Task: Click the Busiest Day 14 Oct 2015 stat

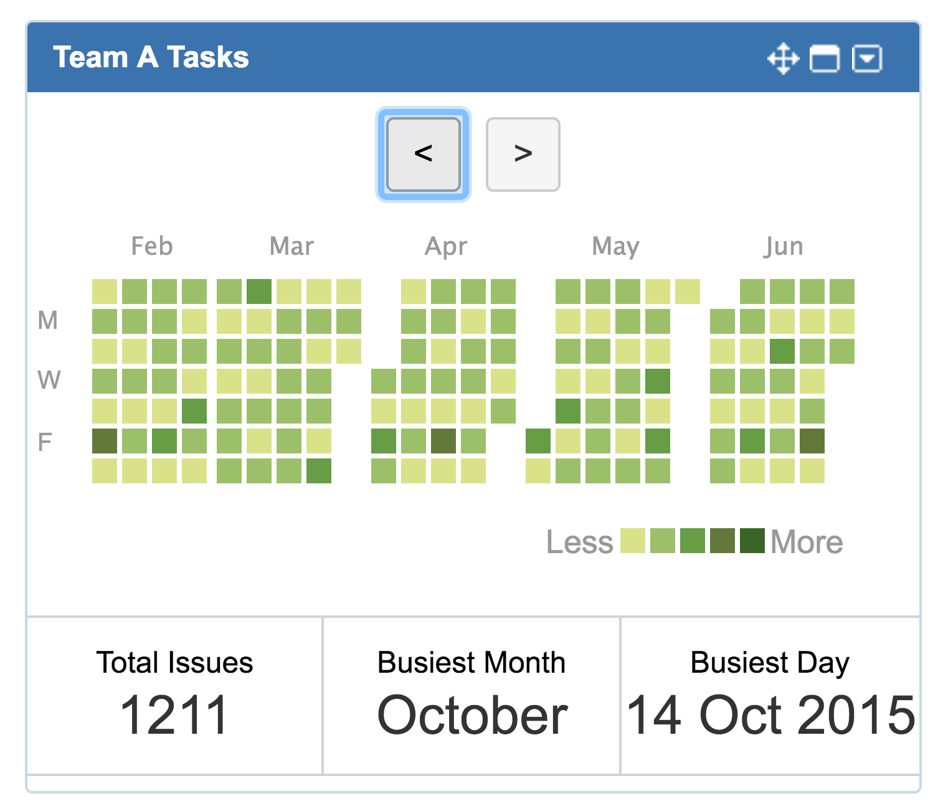Action: (770, 695)
